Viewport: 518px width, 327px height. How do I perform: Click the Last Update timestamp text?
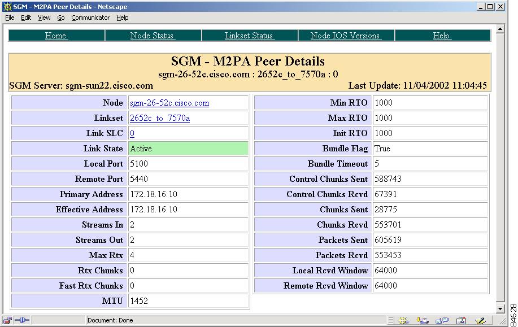point(417,85)
